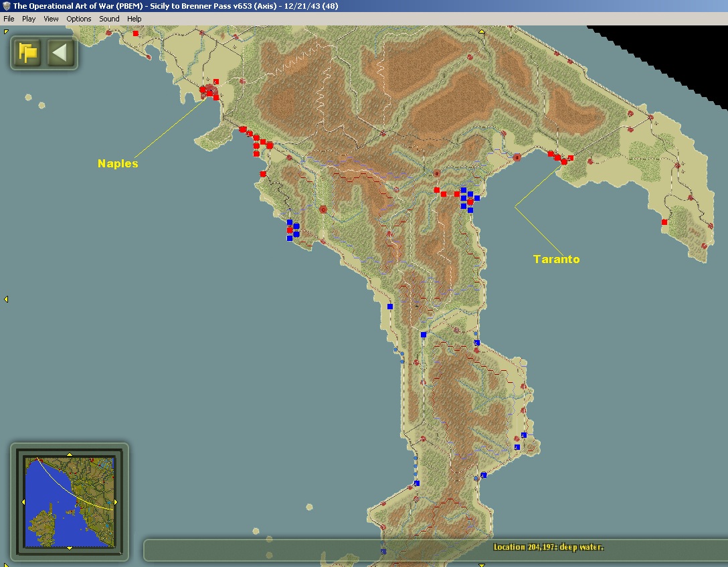Open the Help menu
This screenshot has width=728, height=567.
(134, 19)
